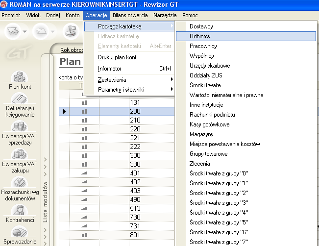Open the Bilans otwarcia menu
The image size is (319, 246).
tap(130, 15)
